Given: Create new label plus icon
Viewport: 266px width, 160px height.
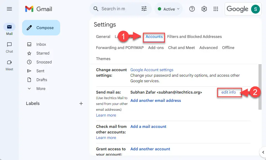Looking at the screenshot, I should click(x=81, y=104).
